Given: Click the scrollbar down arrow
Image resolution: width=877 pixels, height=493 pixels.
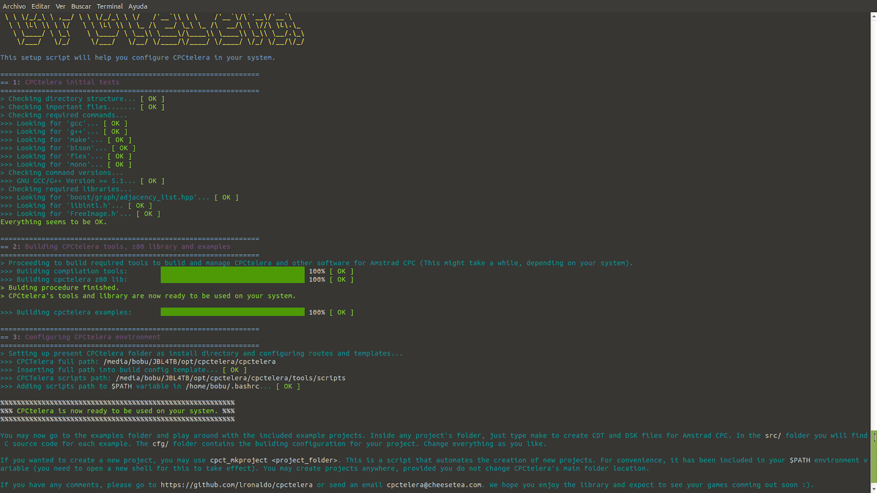Looking at the screenshot, I should tap(874, 489).
